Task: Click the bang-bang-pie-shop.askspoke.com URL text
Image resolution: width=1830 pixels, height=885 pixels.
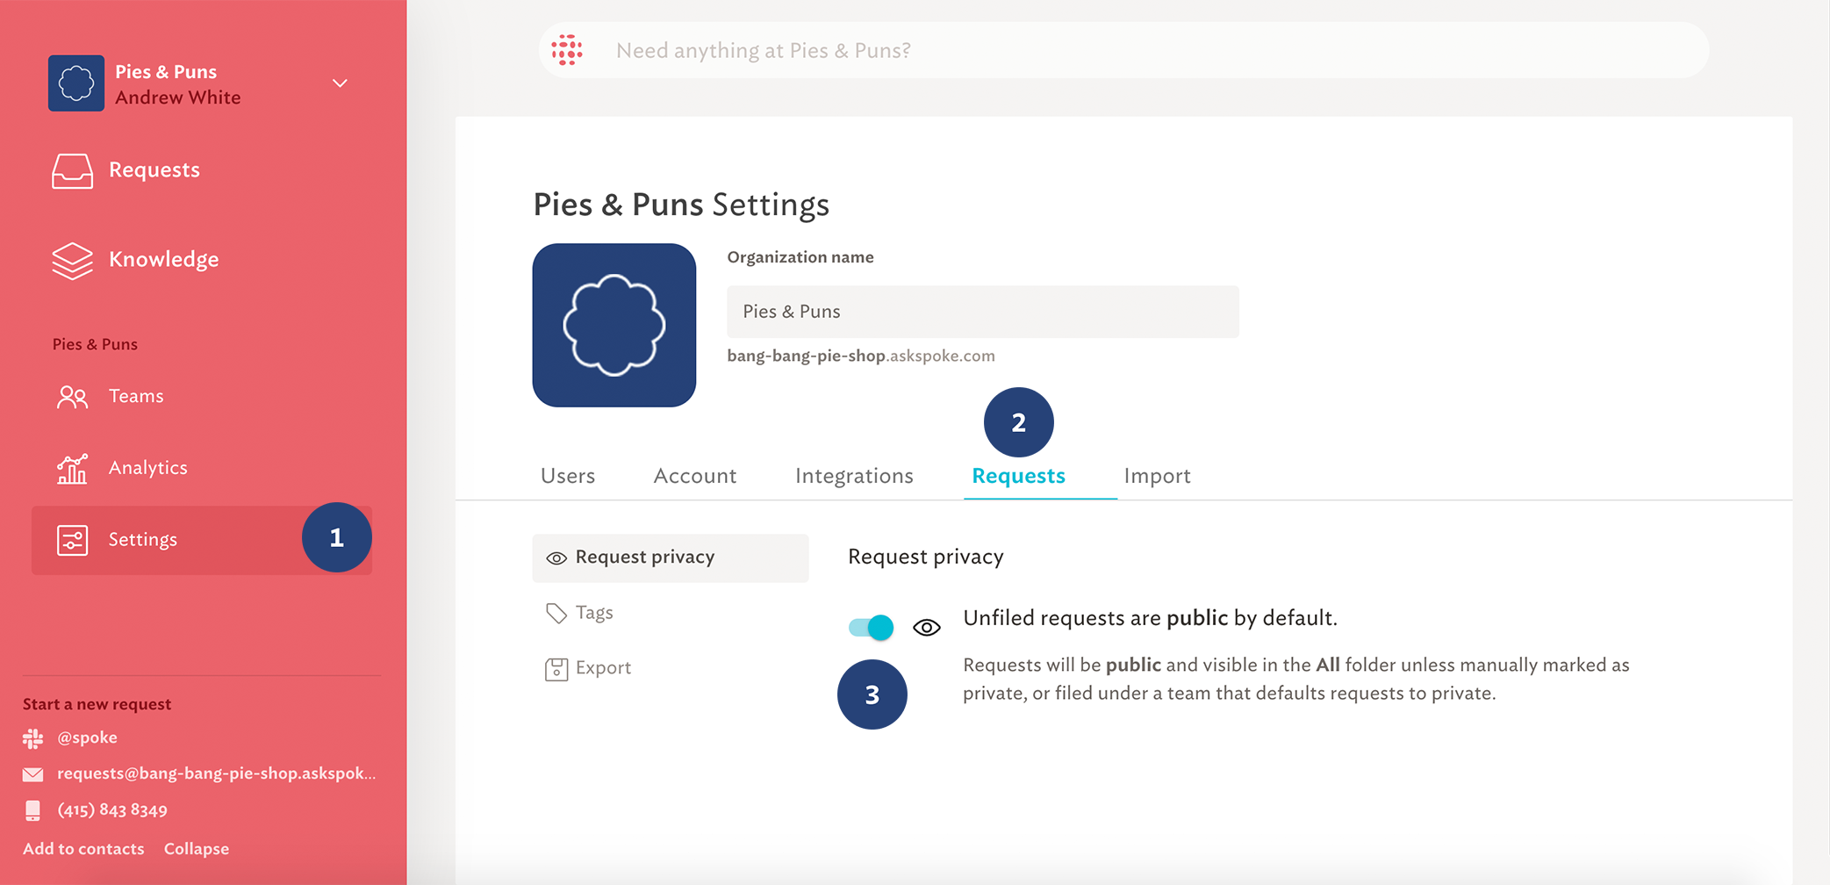Action: click(x=861, y=356)
